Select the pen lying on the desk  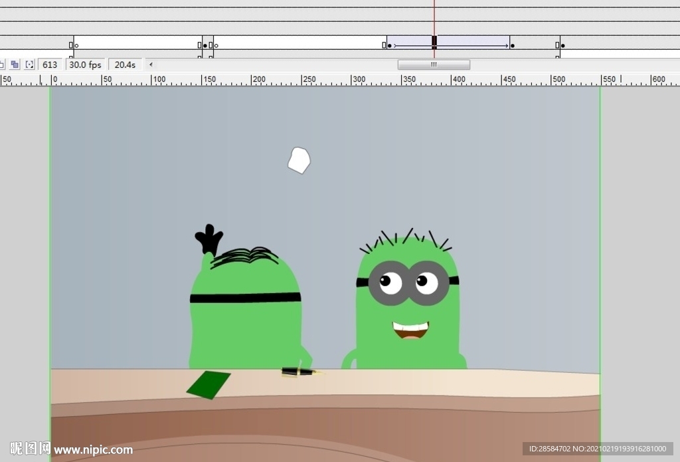(302, 371)
